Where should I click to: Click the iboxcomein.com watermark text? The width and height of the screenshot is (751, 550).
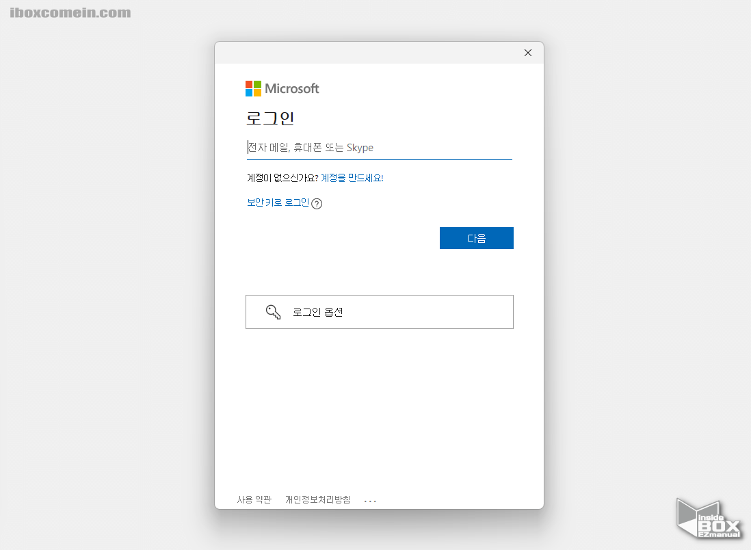tap(70, 13)
